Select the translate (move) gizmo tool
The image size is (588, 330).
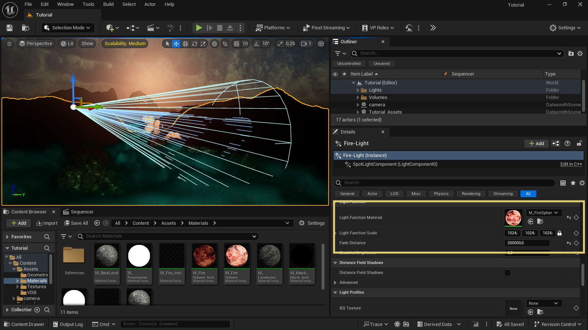point(176,44)
